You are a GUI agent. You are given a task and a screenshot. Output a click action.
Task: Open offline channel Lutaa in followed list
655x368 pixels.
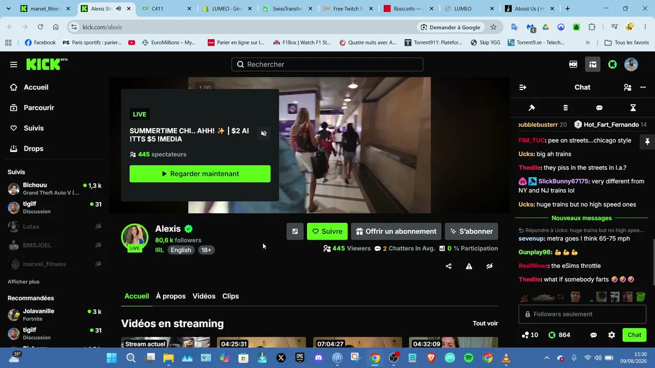click(x=54, y=226)
